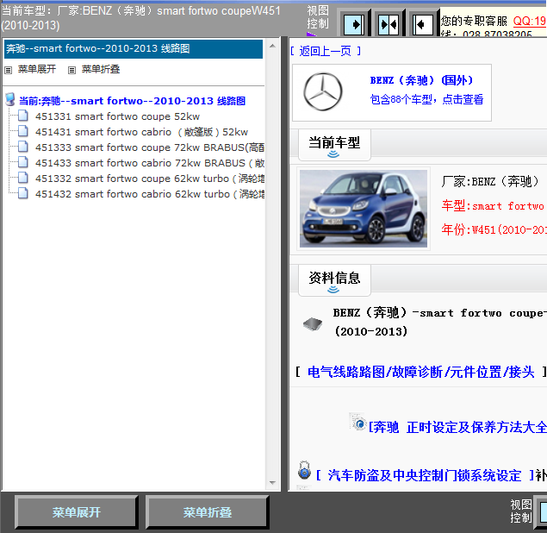Open 451432 smart fortwo cabrio 62kw turbo
Image resolution: width=547 pixels, height=533 pixels.
tap(150, 194)
